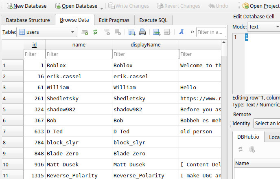Sort by the displayName column header

(146, 44)
